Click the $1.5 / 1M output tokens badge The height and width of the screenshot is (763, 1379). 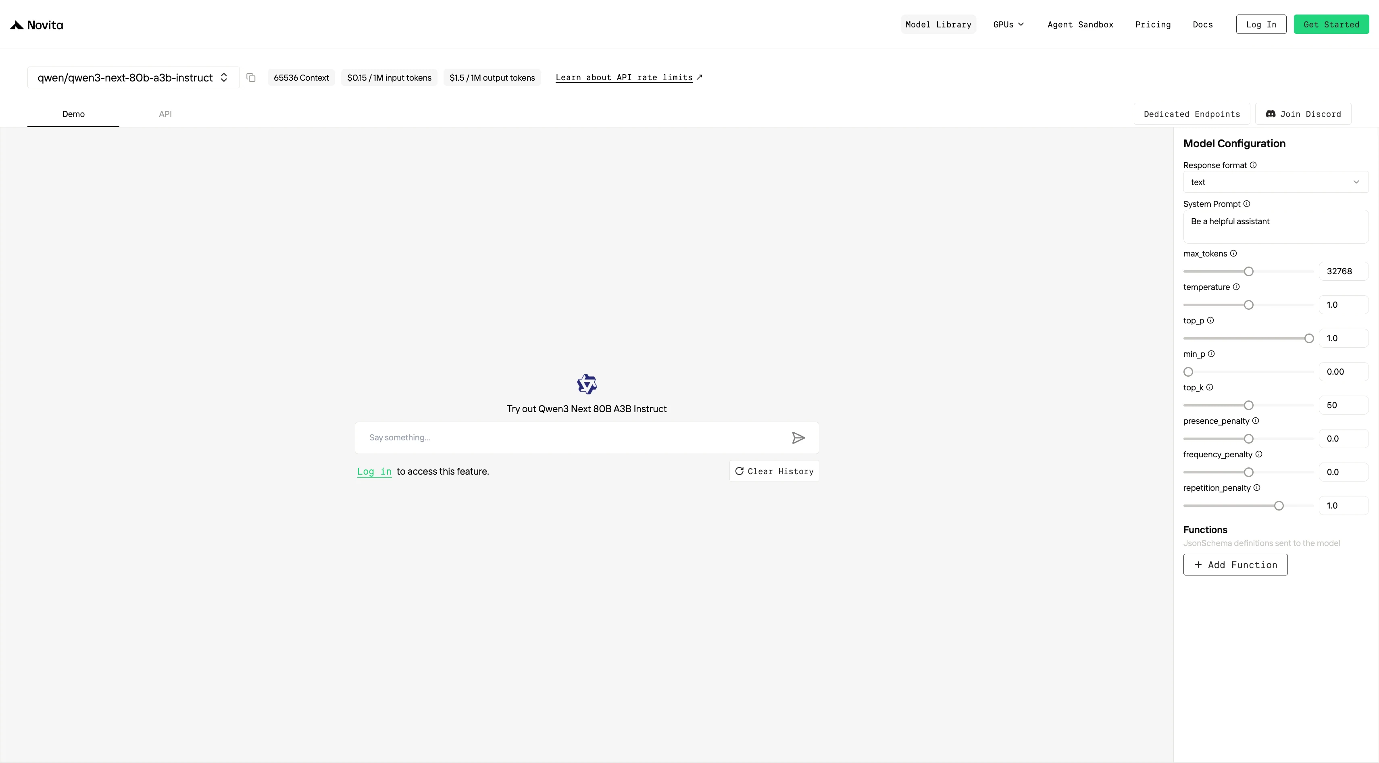tap(492, 78)
